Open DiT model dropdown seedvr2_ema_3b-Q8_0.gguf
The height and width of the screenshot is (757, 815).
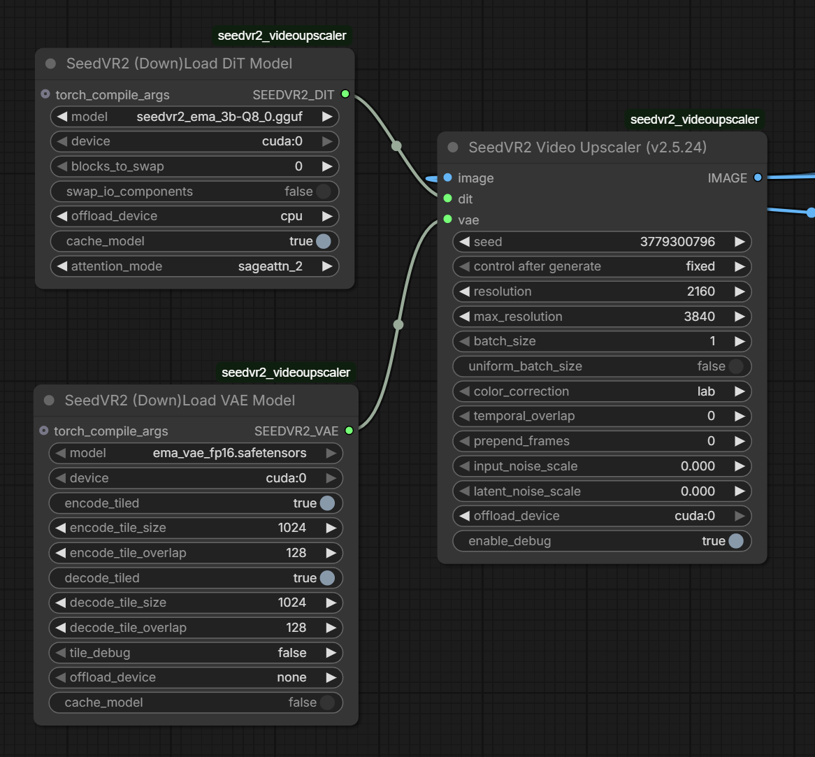pyautogui.click(x=195, y=117)
